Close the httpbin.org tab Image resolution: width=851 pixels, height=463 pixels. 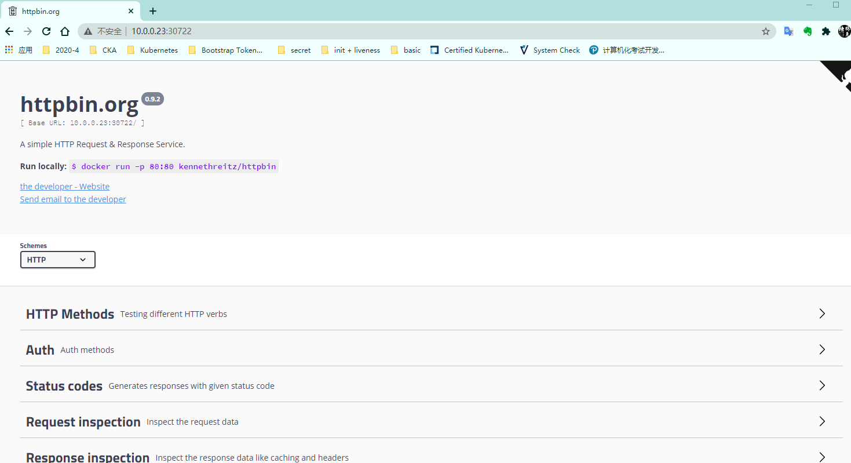(x=131, y=11)
